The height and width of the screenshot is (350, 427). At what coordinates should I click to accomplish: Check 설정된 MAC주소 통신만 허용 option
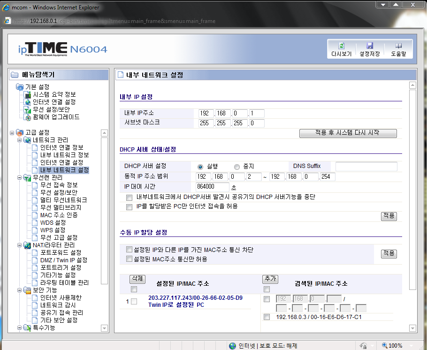[130, 259]
